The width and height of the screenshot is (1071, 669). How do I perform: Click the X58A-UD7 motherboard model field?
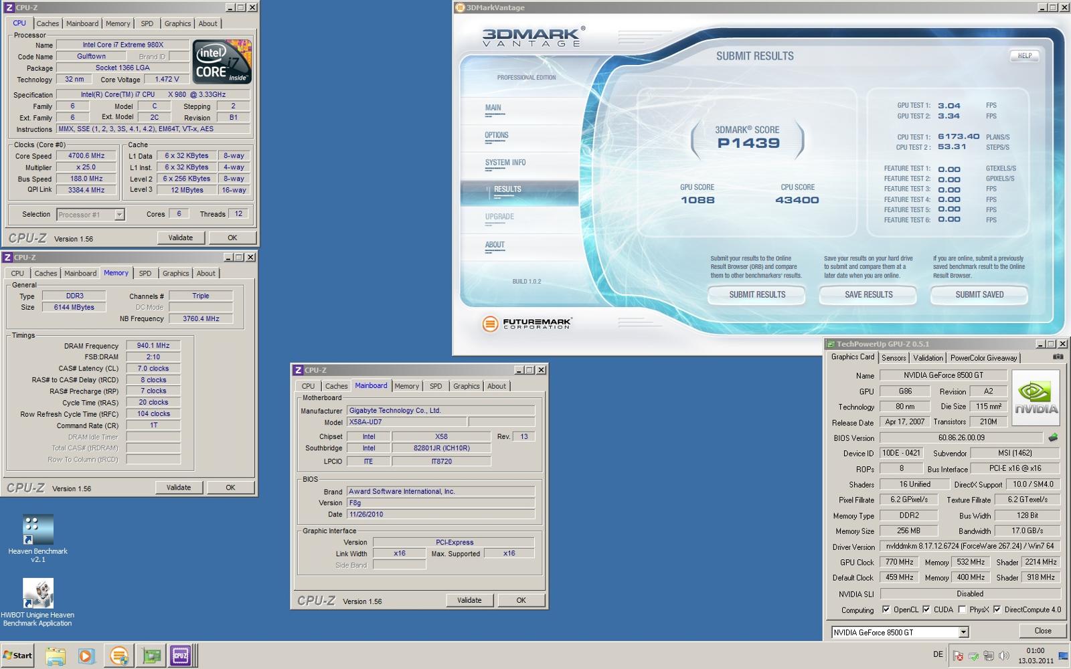pyautogui.click(x=406, y=422)
